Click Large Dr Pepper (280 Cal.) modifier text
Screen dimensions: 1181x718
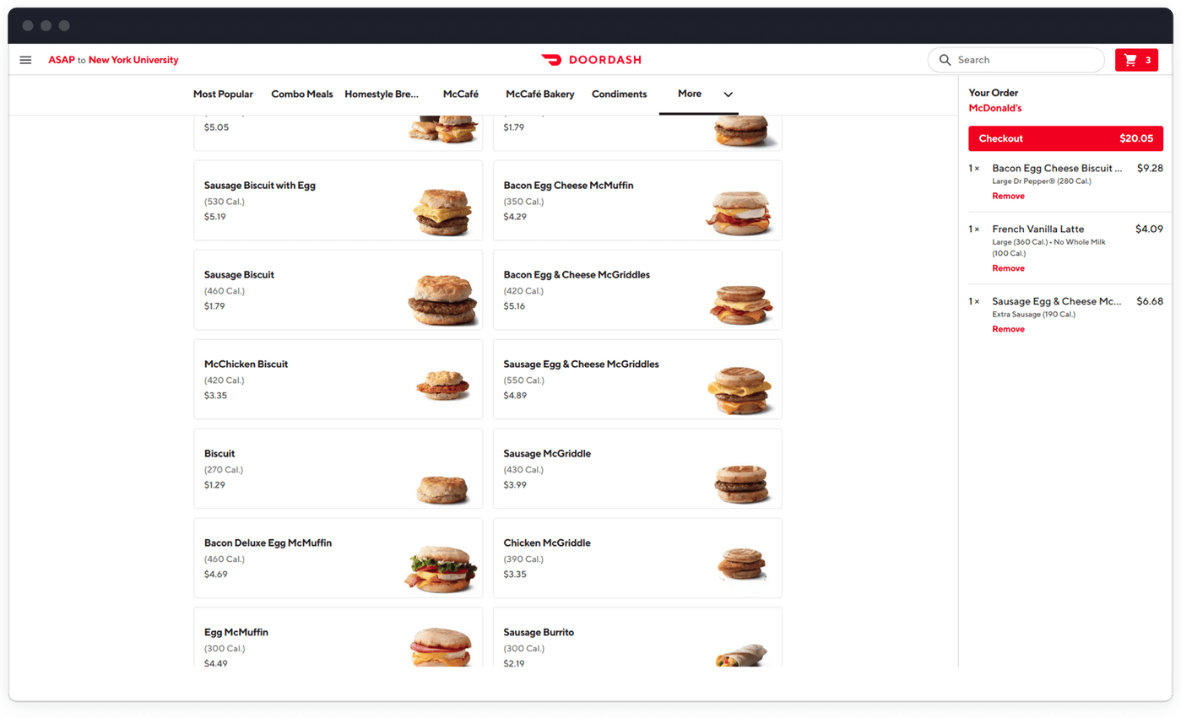pyautogui.click(x=1043, y=181)
